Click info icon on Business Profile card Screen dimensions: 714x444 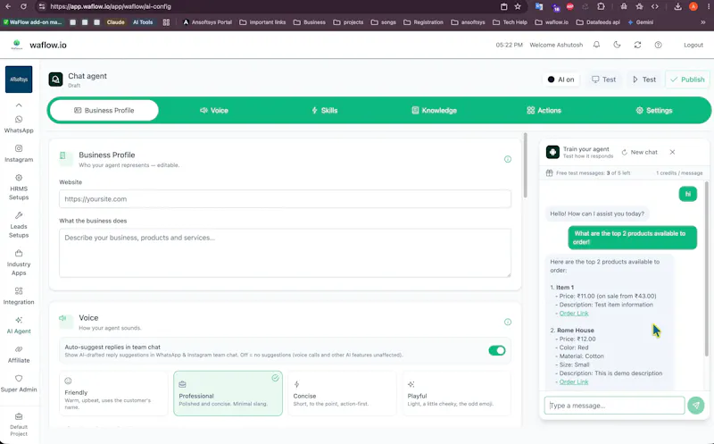tap(508, 159)
